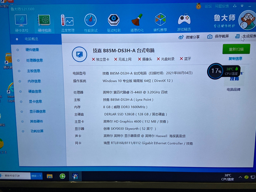
Task: Open the 腾讯 desktop shortcut icon
Action: point(8,61)
